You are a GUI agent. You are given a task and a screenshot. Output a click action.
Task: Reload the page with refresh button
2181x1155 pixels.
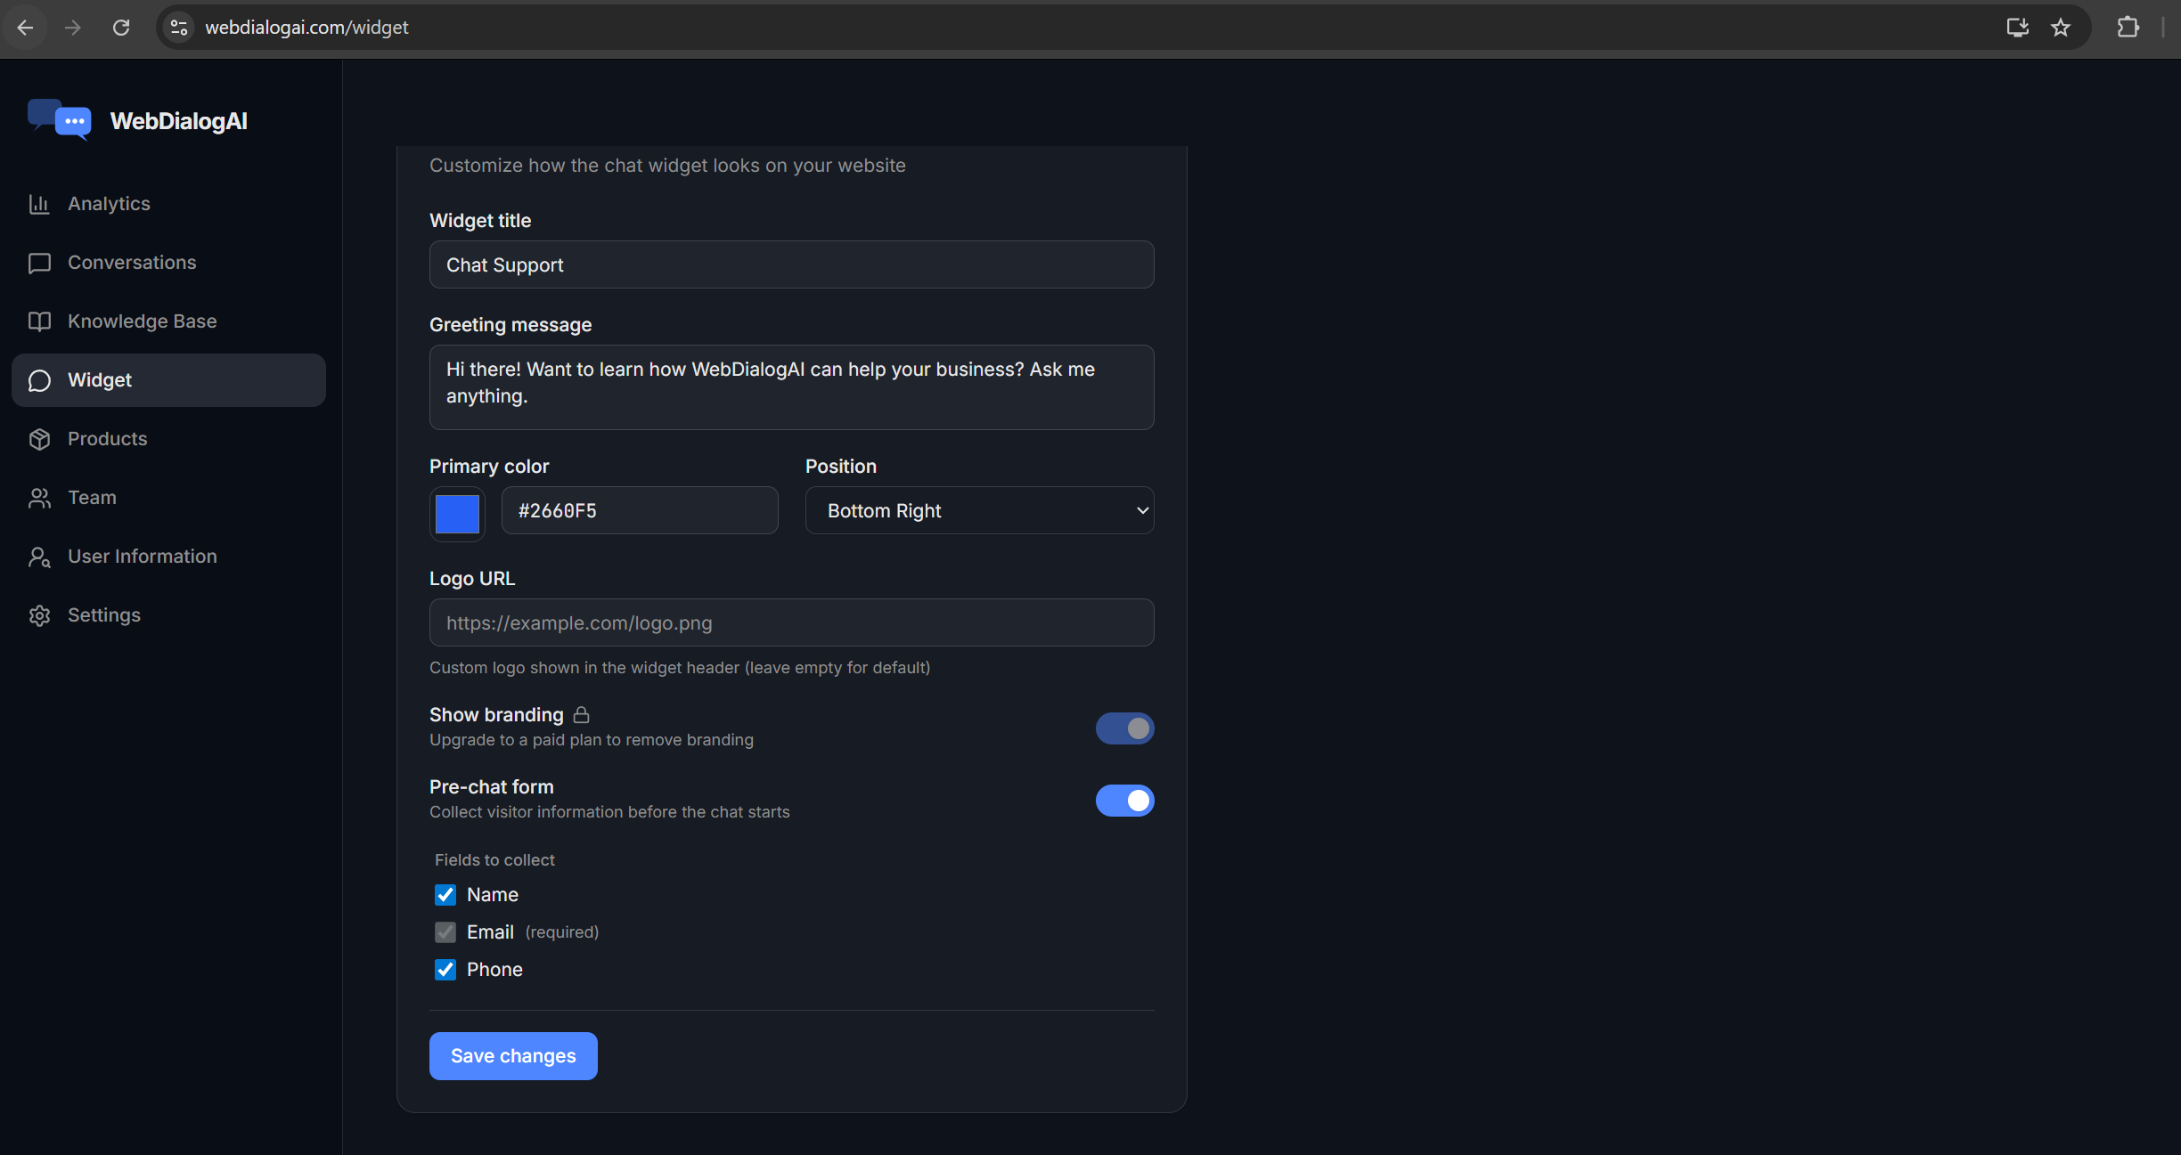121,28
